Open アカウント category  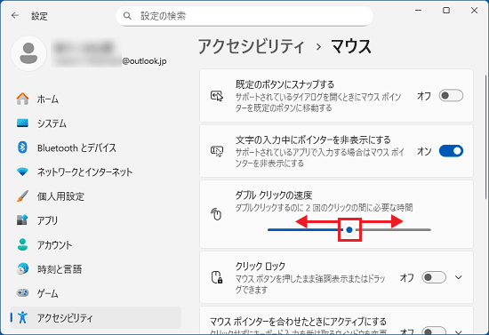96,244
